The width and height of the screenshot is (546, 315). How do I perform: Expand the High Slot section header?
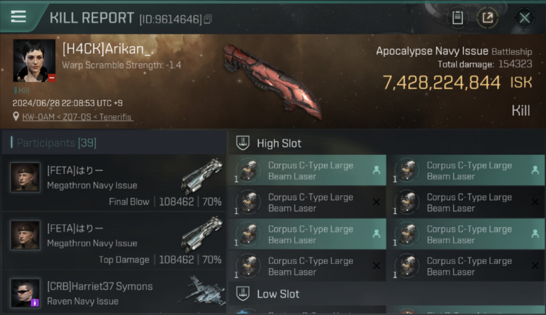387,143
